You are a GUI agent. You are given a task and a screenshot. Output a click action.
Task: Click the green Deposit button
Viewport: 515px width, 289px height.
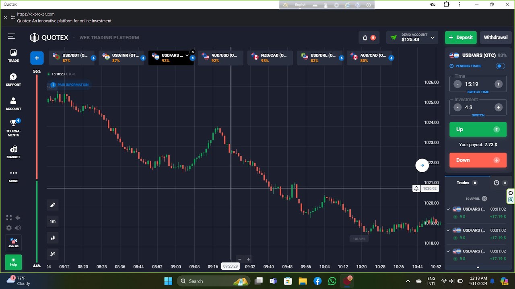pos(461,38)
